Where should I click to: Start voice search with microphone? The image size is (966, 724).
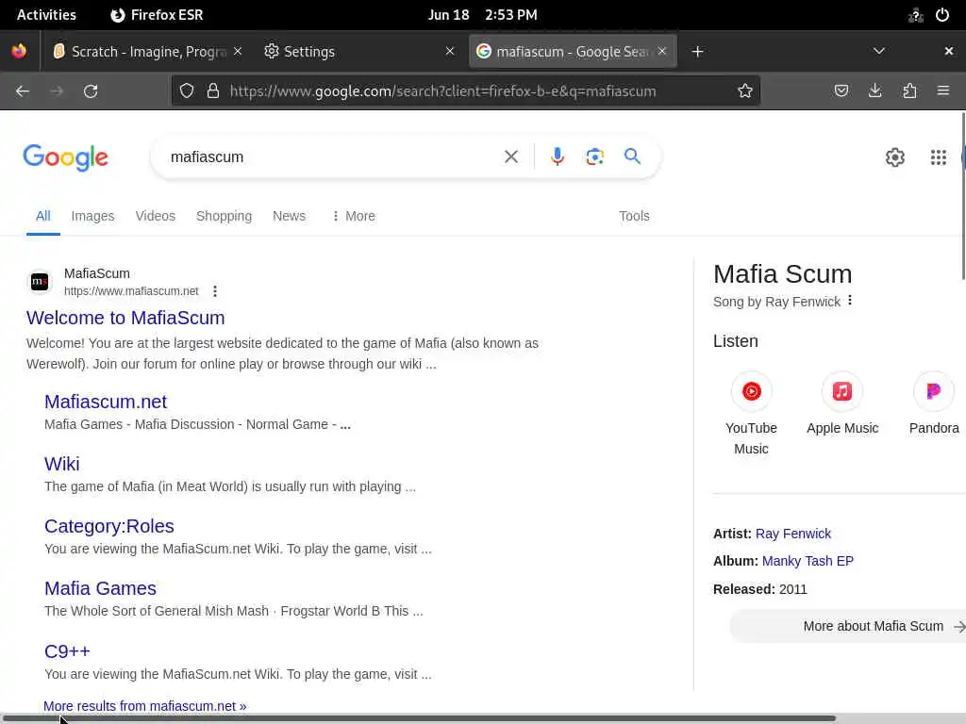pos(558,157)
